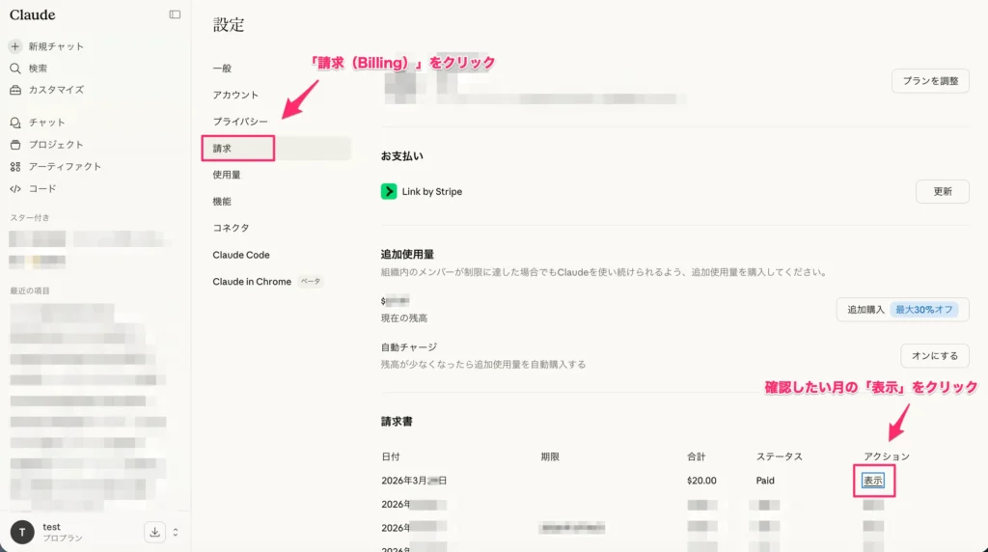Select the 一般 settings tab
Image resolution: width=988 pixels, height=552 pixels.
tap(222, 69)
